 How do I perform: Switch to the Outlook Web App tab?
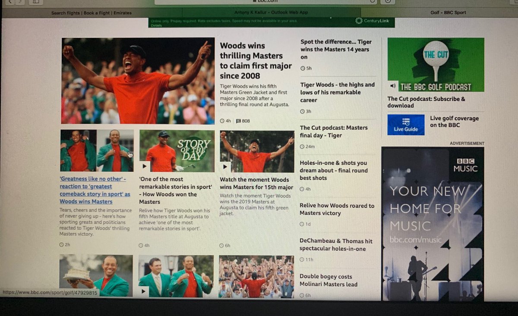(271, 13)
